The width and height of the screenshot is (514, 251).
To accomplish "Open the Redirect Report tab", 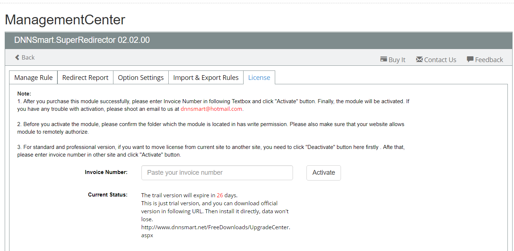I will [85, 77].
